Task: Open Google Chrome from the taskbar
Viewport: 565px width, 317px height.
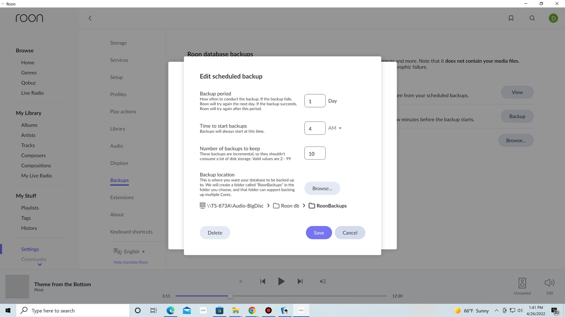Action: pos(252,310)
